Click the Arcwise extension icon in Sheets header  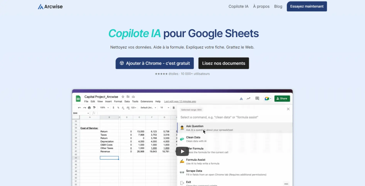[241, 99]
